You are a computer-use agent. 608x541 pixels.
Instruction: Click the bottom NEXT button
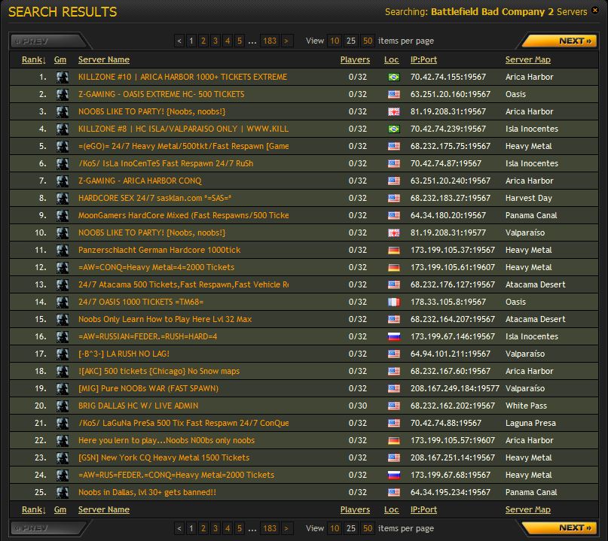(x=559, y=528)
